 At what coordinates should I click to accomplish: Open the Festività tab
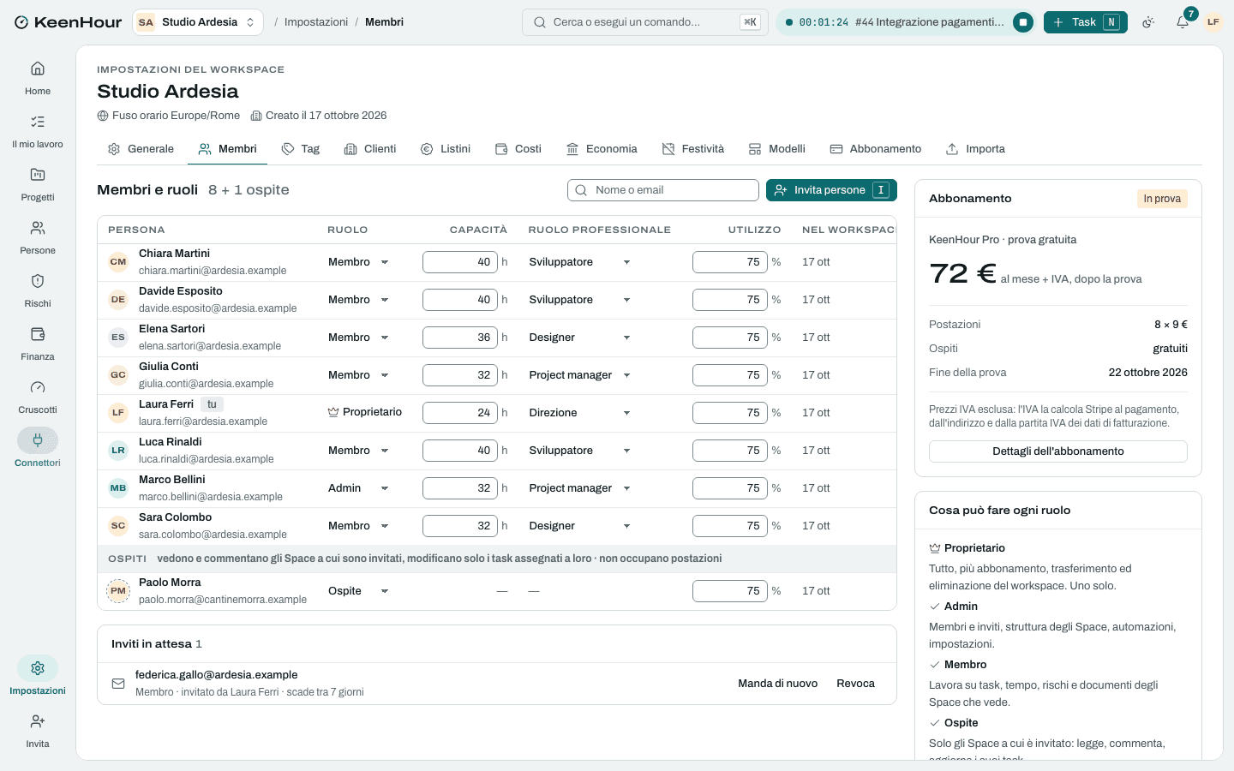click(x=693, y=149)
